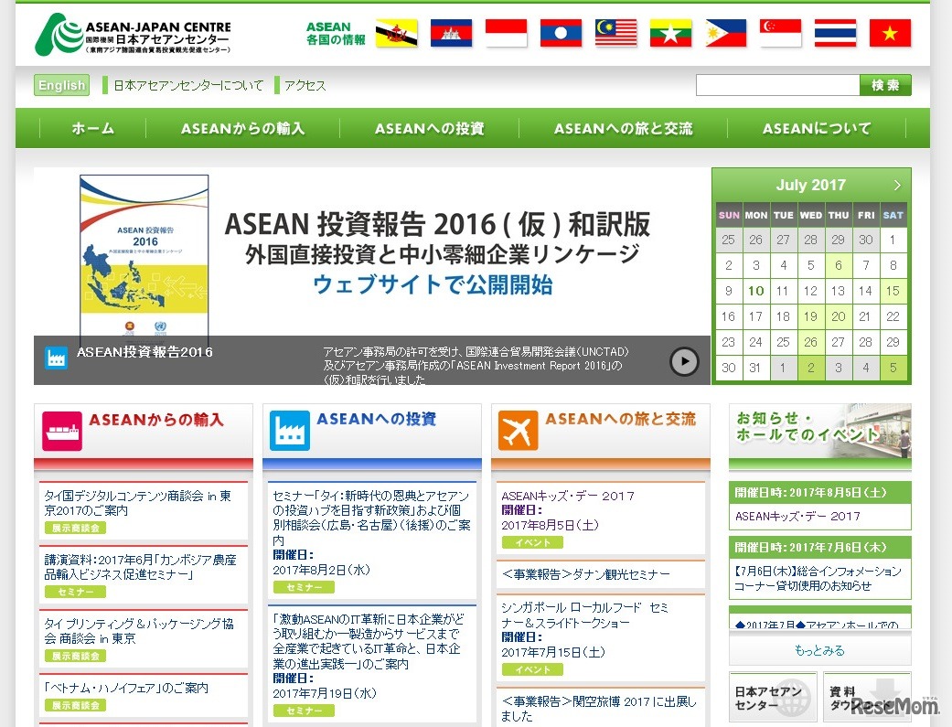Select July 10 in the calendar
The height and width of the screenshot is (727, 952).
click(x=756, y=291)
